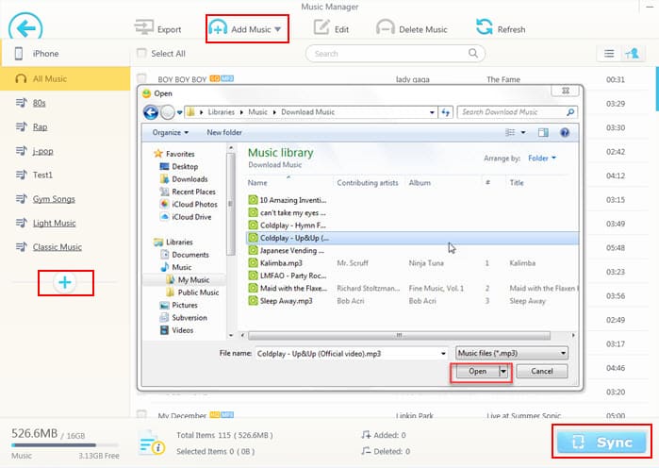This screenshot has width=659, height=468.
Task: Tick the BOY BOY BOY song checkbox
Action: click(141, 78)
